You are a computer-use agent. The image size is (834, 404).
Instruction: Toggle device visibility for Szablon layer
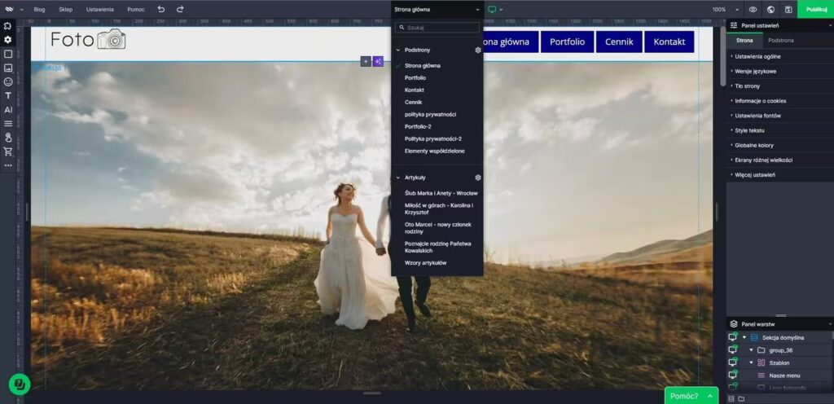[733, 362]
